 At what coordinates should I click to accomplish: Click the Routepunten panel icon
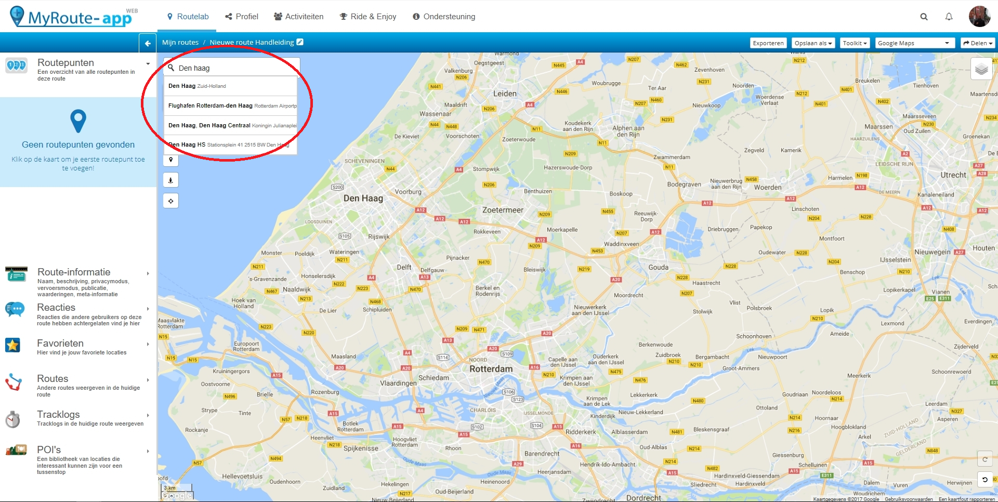(x=16, y=66)
